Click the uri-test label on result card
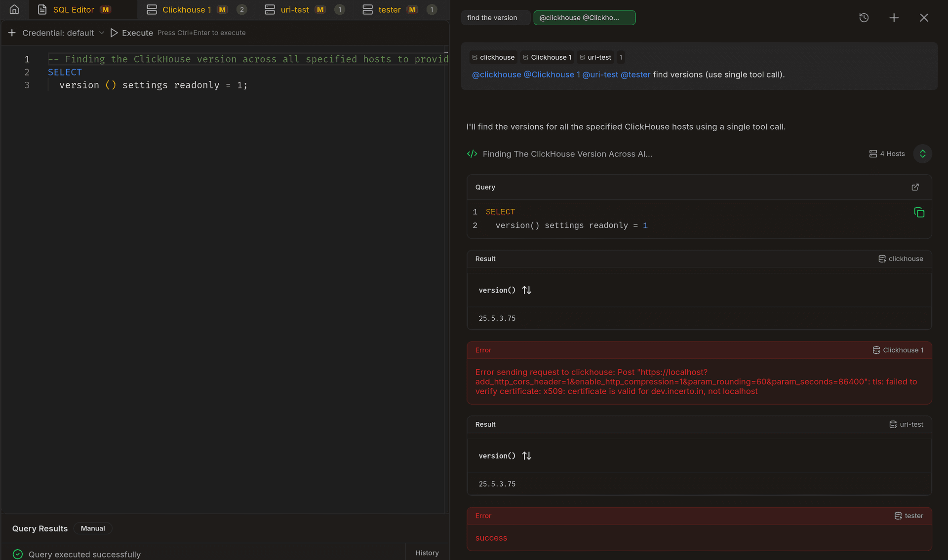 906,424
